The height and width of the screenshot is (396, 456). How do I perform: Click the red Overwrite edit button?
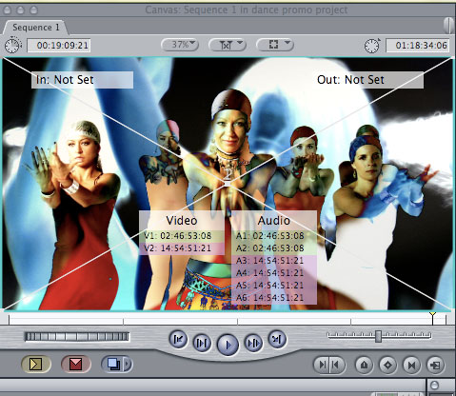coord(75,365)
